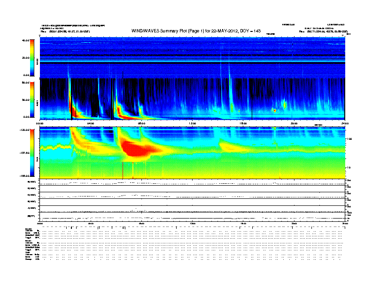Viewport: 372px width, 287px height.
Task: Click the vertical RAD2 axis label beside spectrogram
Action: 37,61
